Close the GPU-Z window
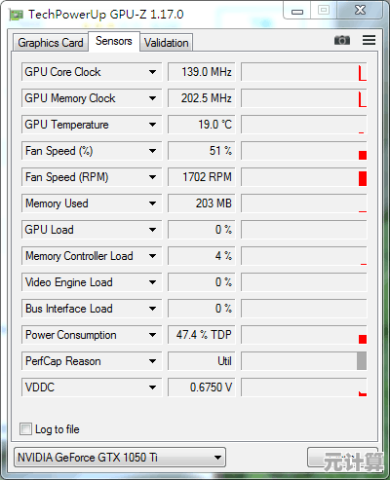Viewport: 390px width, 480px height. (x=360, y=10)
